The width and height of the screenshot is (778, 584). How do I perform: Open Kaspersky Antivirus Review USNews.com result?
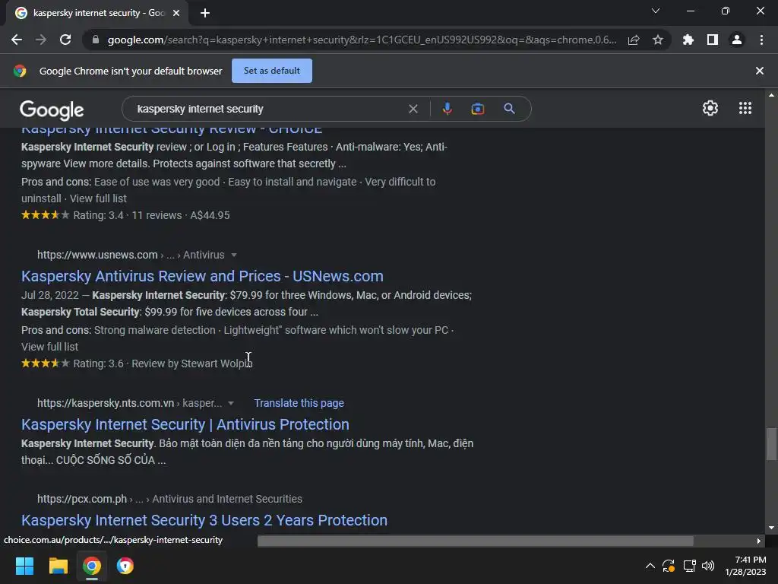[x=202, y=276]
